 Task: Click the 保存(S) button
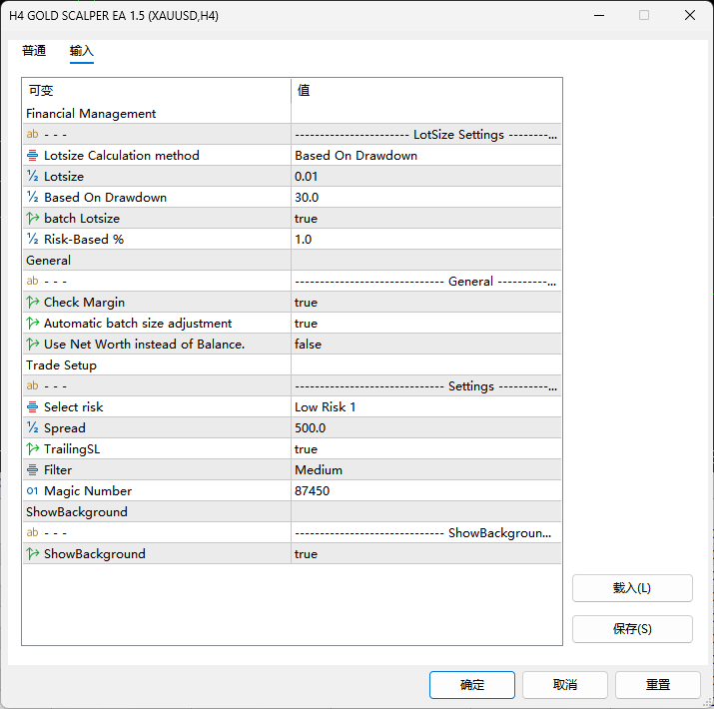632,629
